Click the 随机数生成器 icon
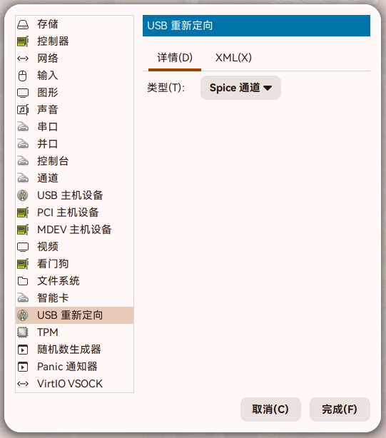 [x=23, y=350]
